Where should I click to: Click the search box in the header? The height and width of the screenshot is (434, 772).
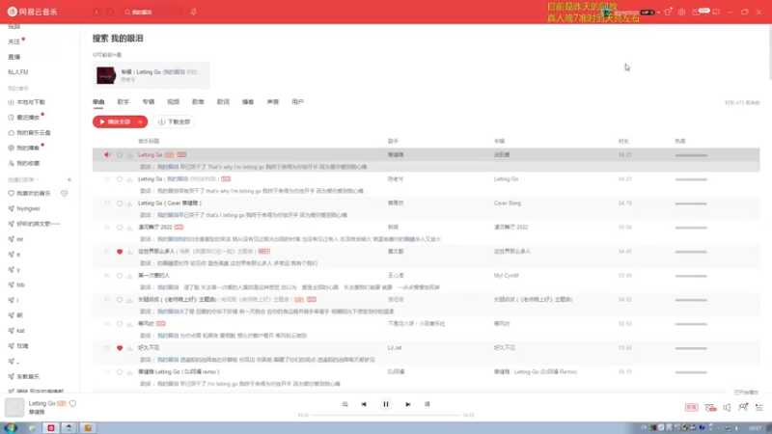tap(153, 12)
